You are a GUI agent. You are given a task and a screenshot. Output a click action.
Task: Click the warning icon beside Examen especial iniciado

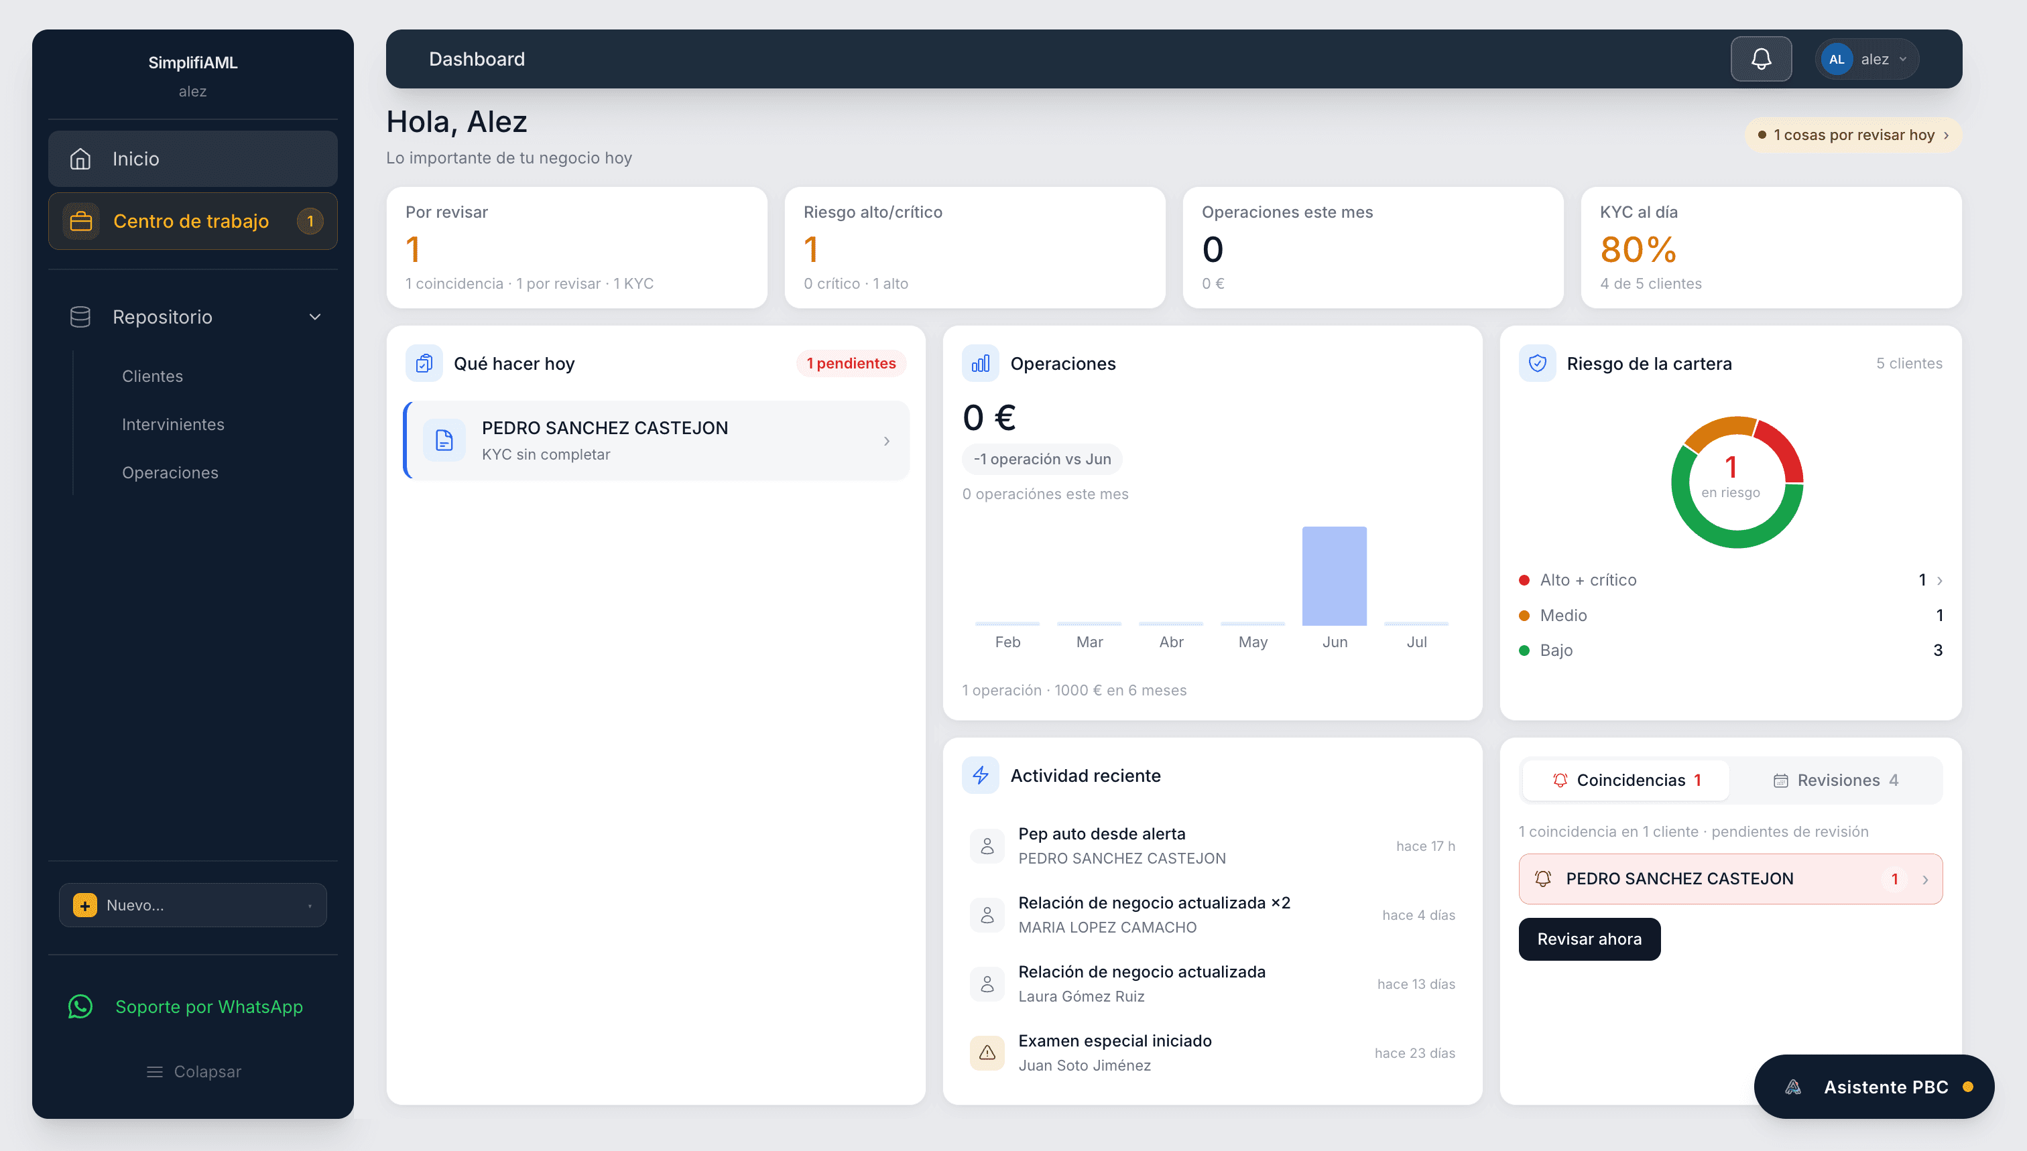[x=987, y=1053]
